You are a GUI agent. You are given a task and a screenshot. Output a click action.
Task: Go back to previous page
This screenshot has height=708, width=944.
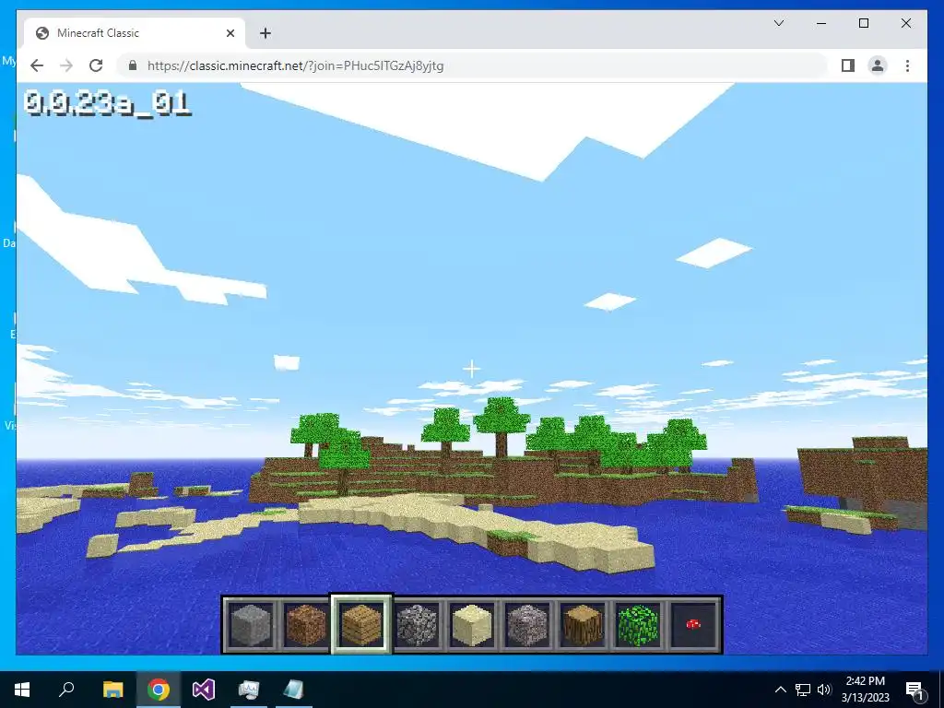coord(37,65)
